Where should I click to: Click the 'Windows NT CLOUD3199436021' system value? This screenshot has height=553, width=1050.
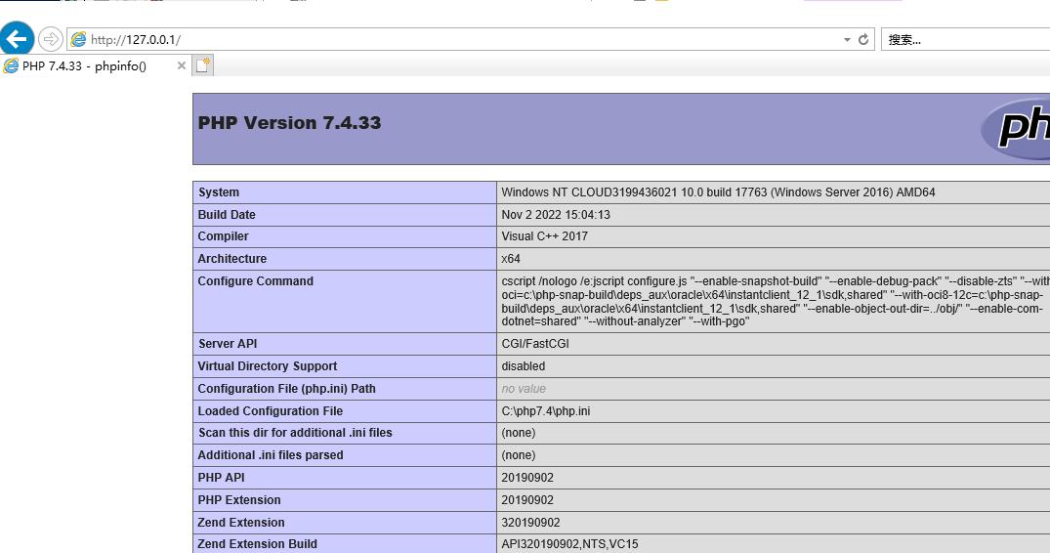point(718,192)
